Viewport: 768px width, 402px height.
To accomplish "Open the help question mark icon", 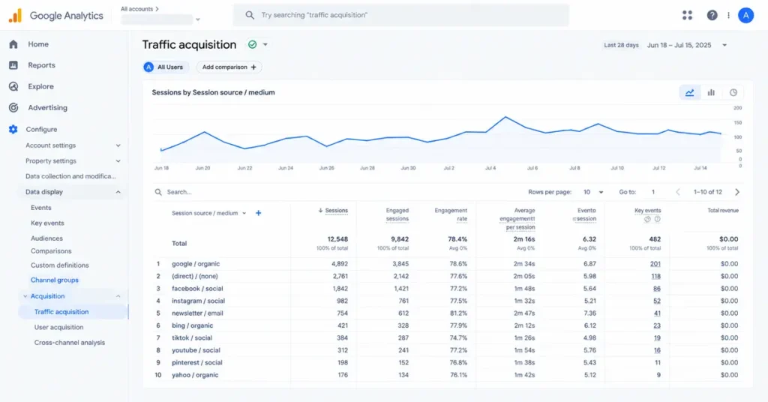I will tap(712, 15).
